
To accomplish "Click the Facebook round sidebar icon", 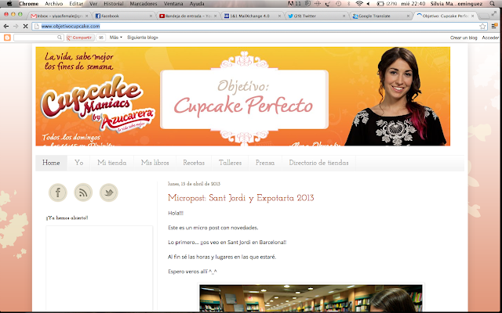I will (57, 192).
